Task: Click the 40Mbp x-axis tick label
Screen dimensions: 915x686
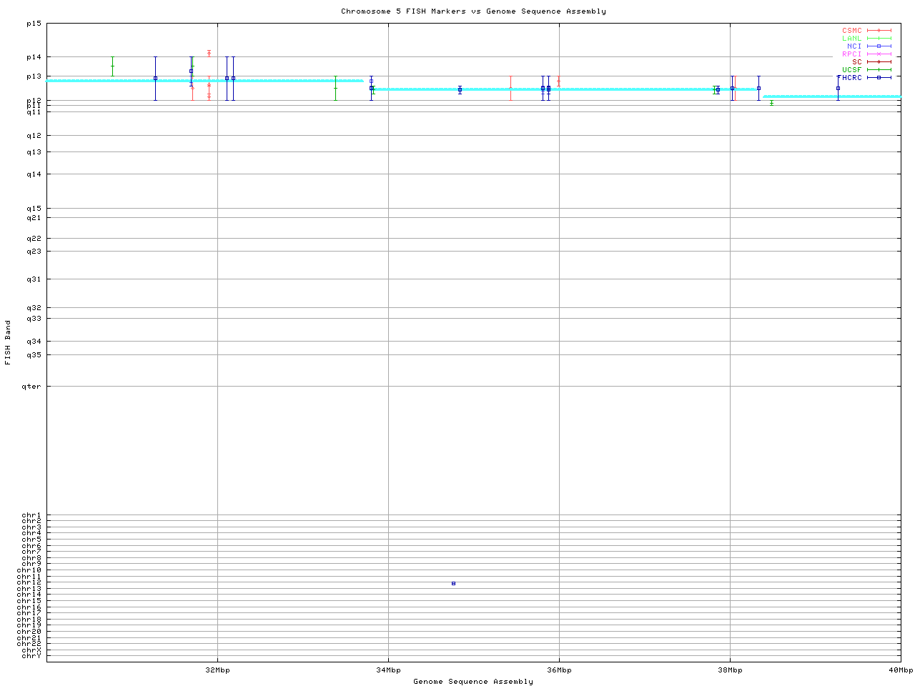Action: pos(901,670)
